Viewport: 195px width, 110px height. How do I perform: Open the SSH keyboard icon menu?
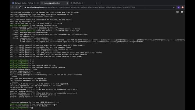(177, 12)
